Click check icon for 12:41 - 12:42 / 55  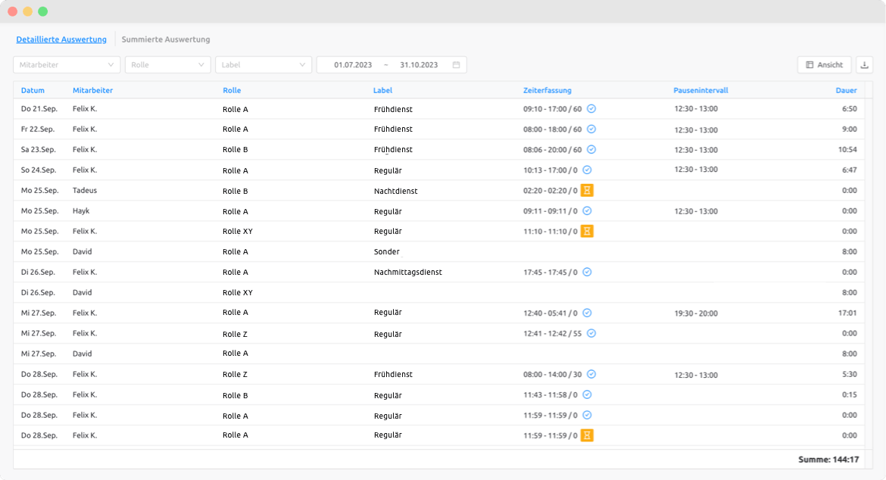tap(591, 333)
